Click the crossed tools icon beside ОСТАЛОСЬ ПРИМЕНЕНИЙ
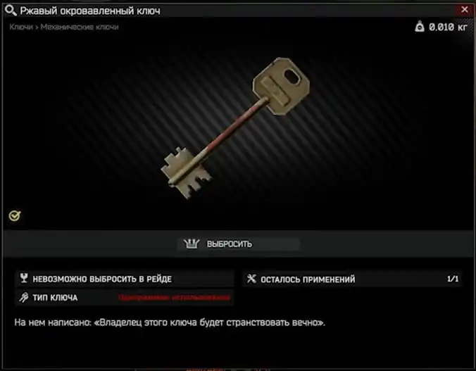 point(251,278)
